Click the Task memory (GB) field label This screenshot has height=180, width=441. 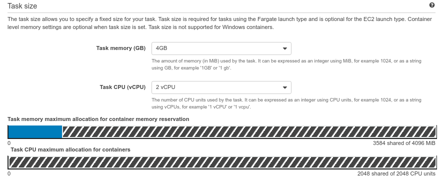[x=121, y=48]
